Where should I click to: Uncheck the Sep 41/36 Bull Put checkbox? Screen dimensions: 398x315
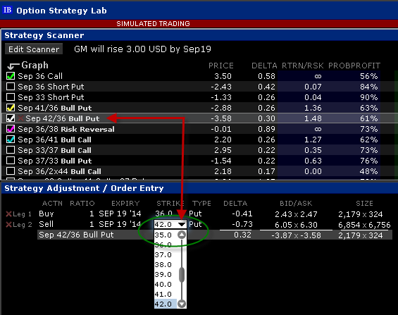click(x=11, y=108)
